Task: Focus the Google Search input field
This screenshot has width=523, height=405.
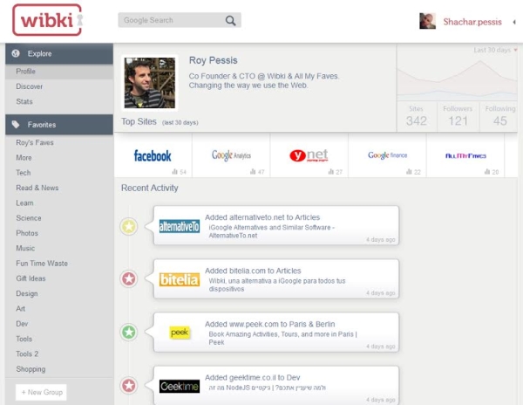Action: click(x=180, y=20)
